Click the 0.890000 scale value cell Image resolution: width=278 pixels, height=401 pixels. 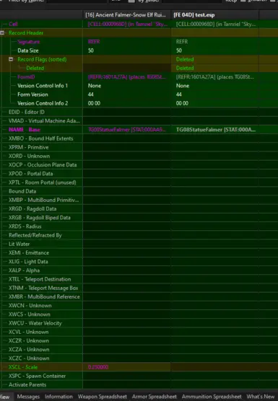tap(126, 367)
